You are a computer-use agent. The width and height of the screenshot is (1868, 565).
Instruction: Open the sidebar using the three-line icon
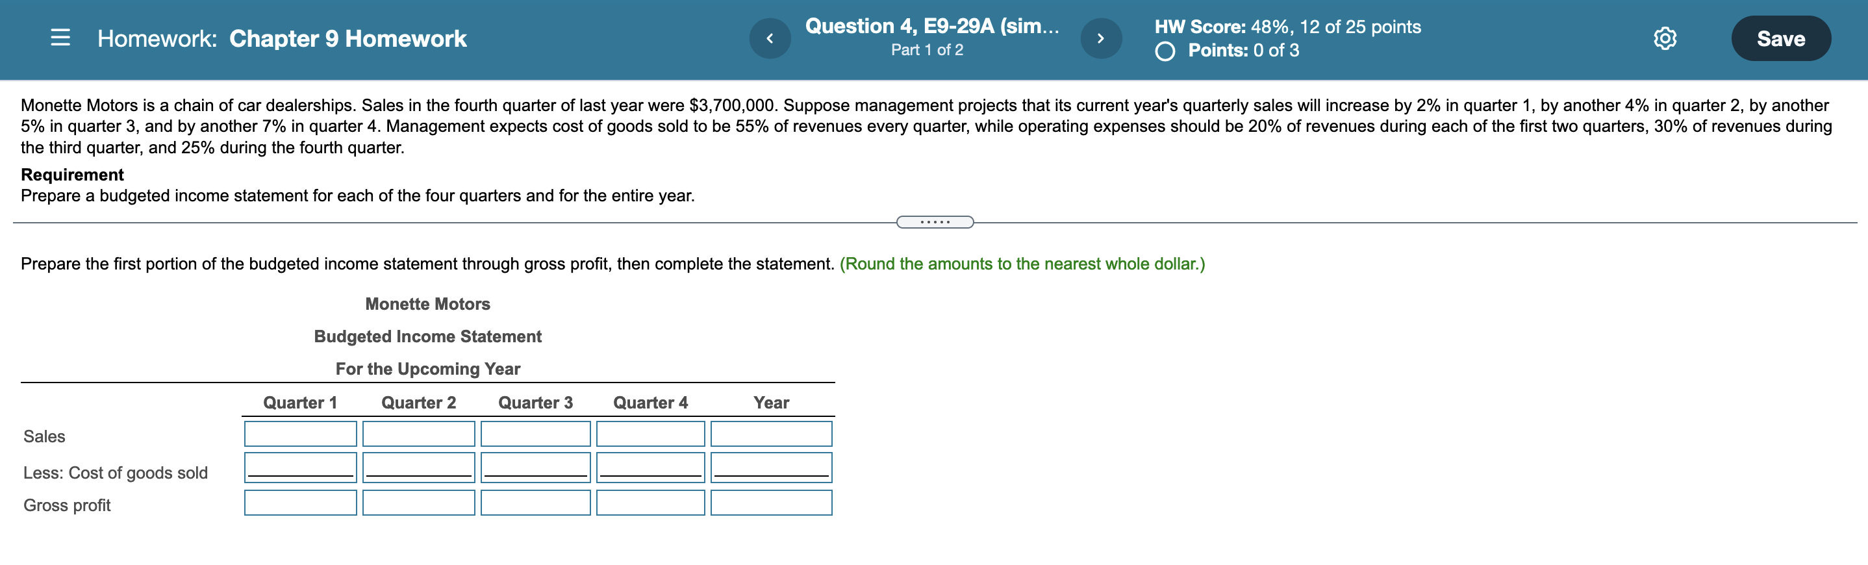[61, 38]
